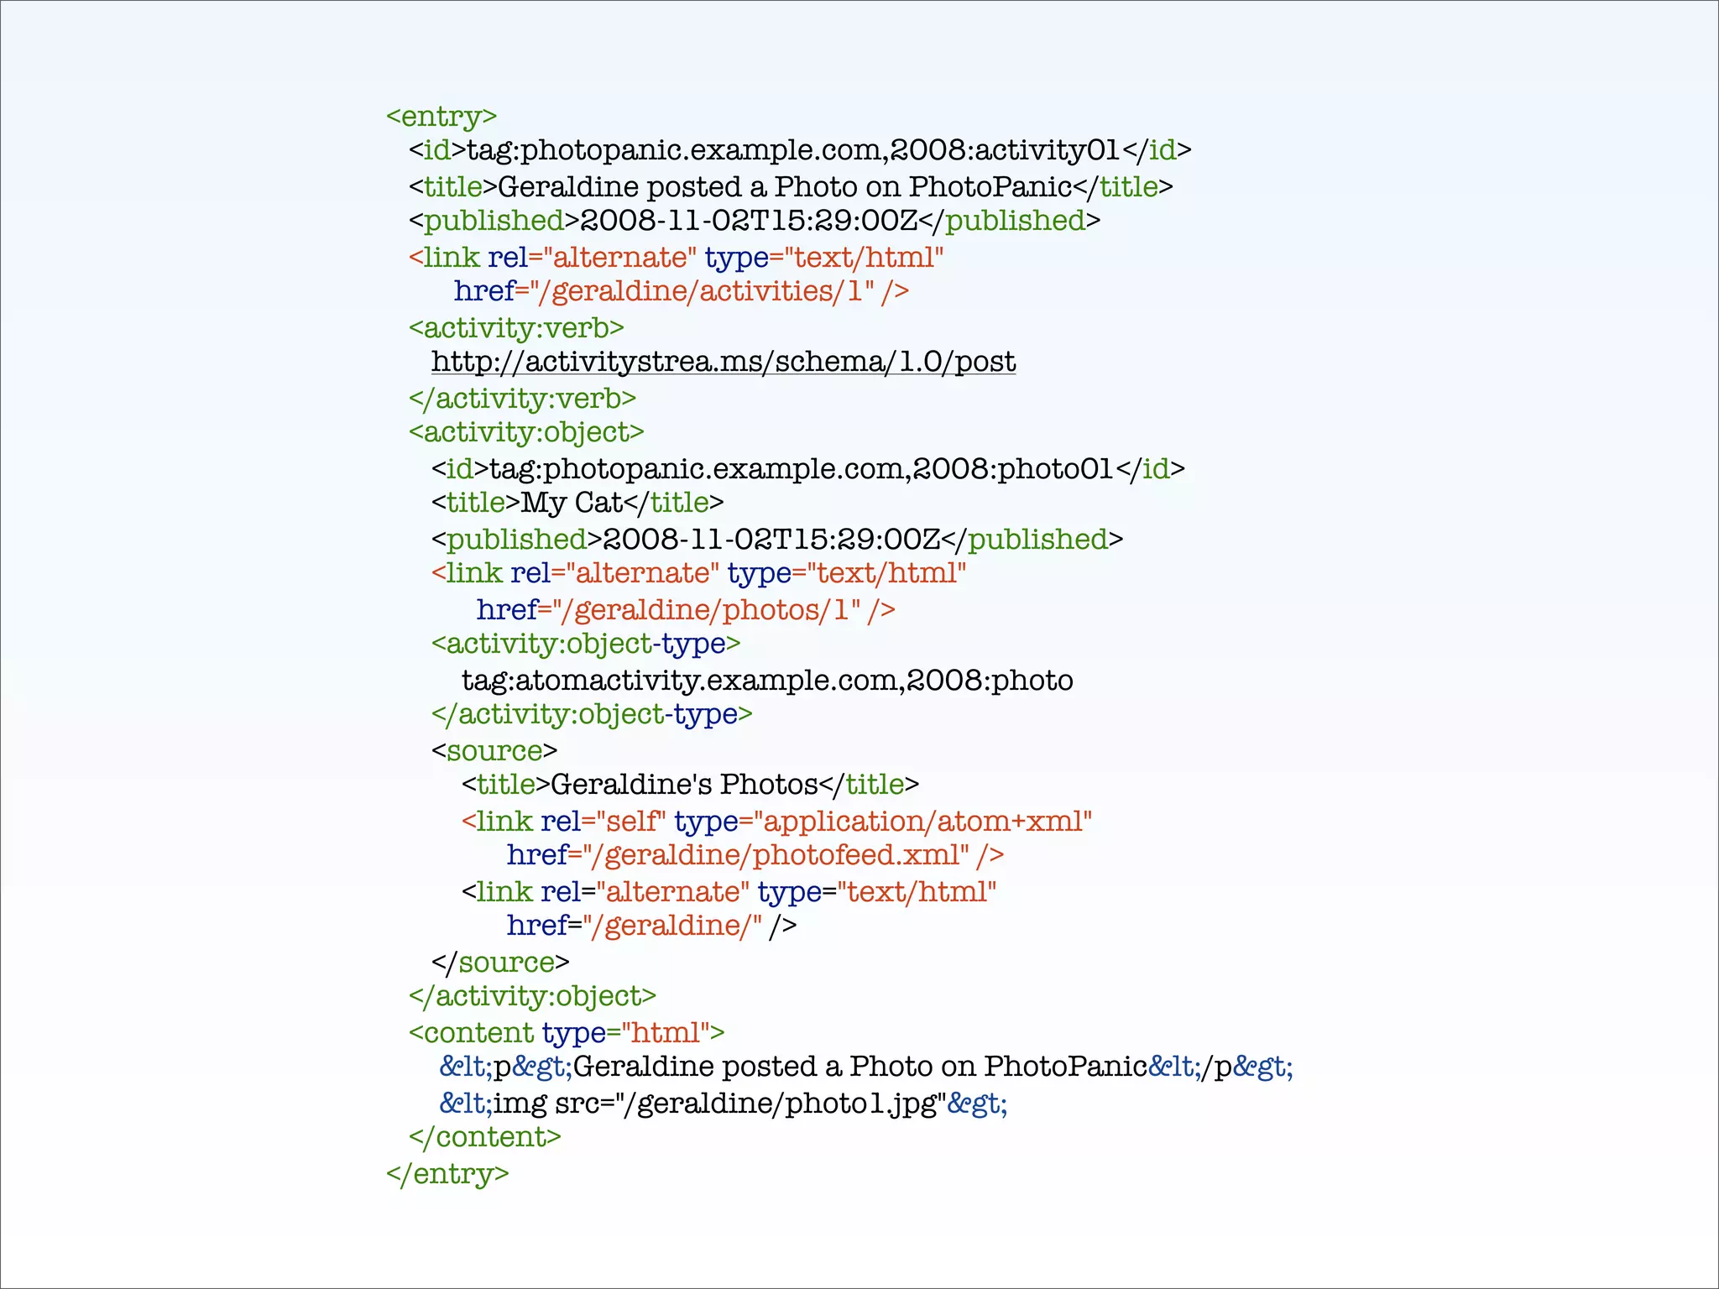The width and height of the screenshot is (1719, 1289).
Task: Click href "/geraldine/photofeed.xml" text
Action: click(x=755, y=855)
